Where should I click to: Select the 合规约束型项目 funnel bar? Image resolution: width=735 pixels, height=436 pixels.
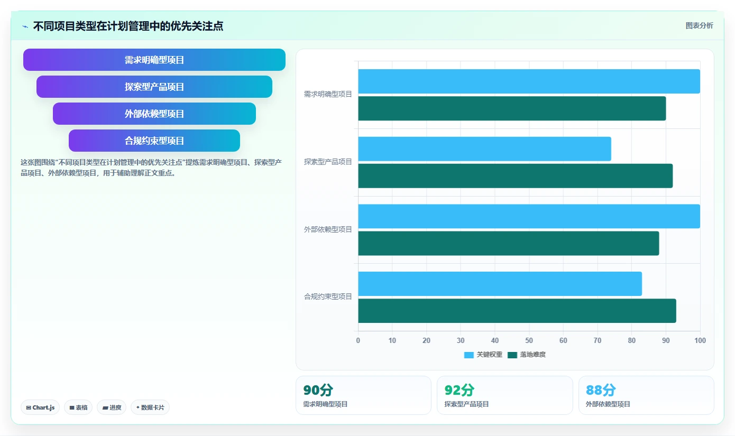click(x=154, y=141)
